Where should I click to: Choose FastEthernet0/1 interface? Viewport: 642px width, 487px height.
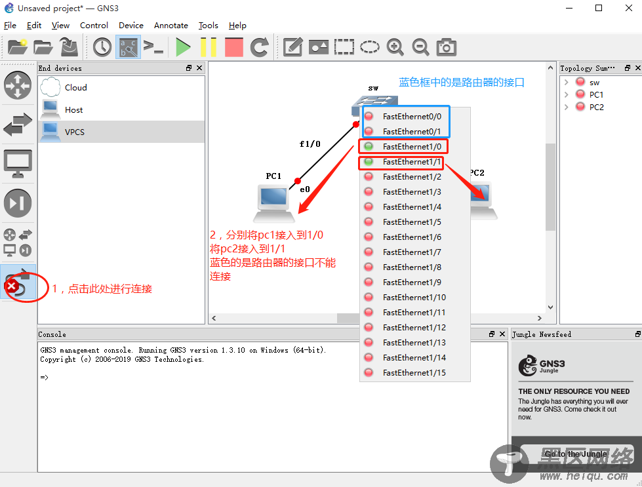(x=414, y=131)
